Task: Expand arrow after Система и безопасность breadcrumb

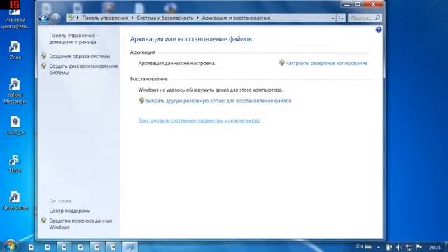Action: (197, 17)
